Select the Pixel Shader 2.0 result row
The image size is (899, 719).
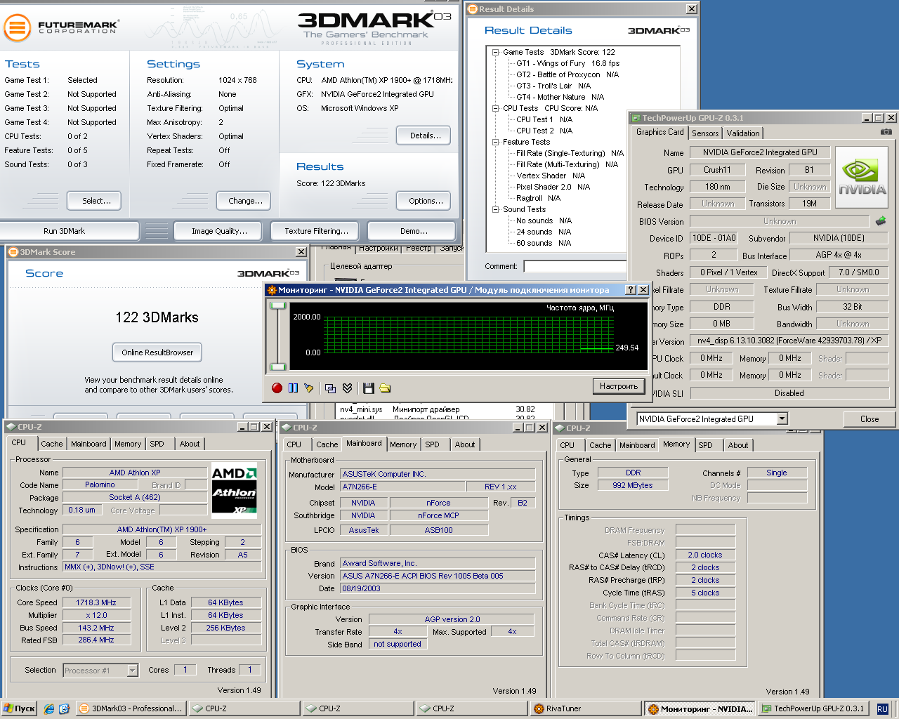click(x=553, y=187)
